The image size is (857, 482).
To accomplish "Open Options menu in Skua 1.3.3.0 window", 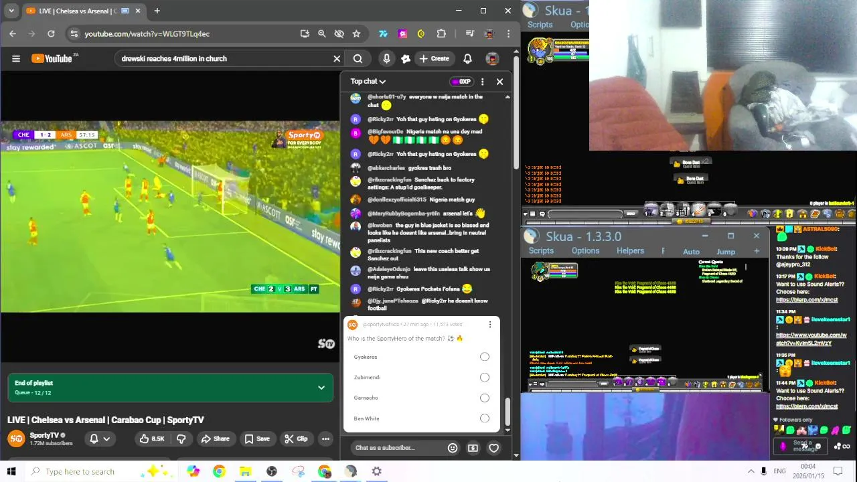I will [585, 251].
